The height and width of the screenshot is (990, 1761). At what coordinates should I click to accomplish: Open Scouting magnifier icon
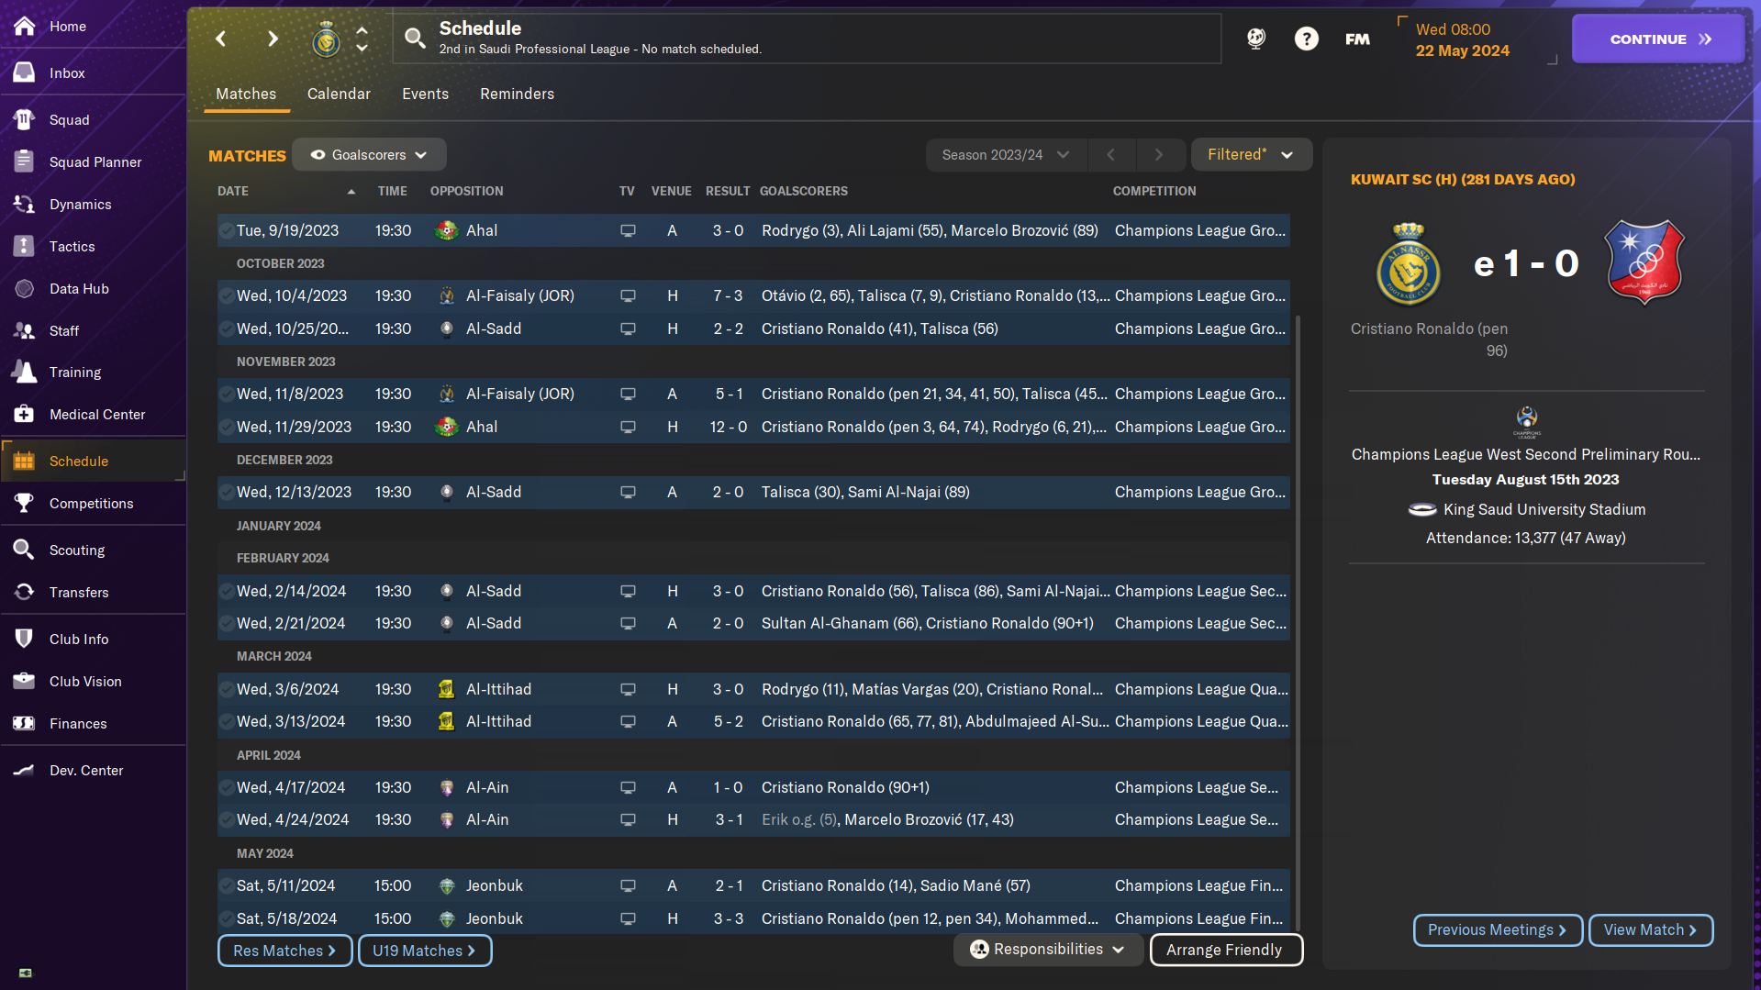point(25,550)
